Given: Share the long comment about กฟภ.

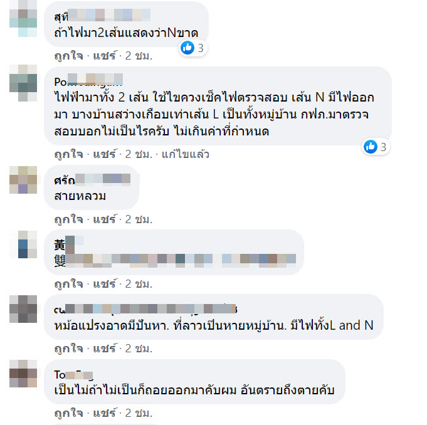Looking at the screenshot, I should coord(105,154).
